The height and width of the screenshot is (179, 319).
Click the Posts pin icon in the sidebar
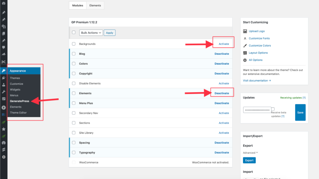(4, 13)
